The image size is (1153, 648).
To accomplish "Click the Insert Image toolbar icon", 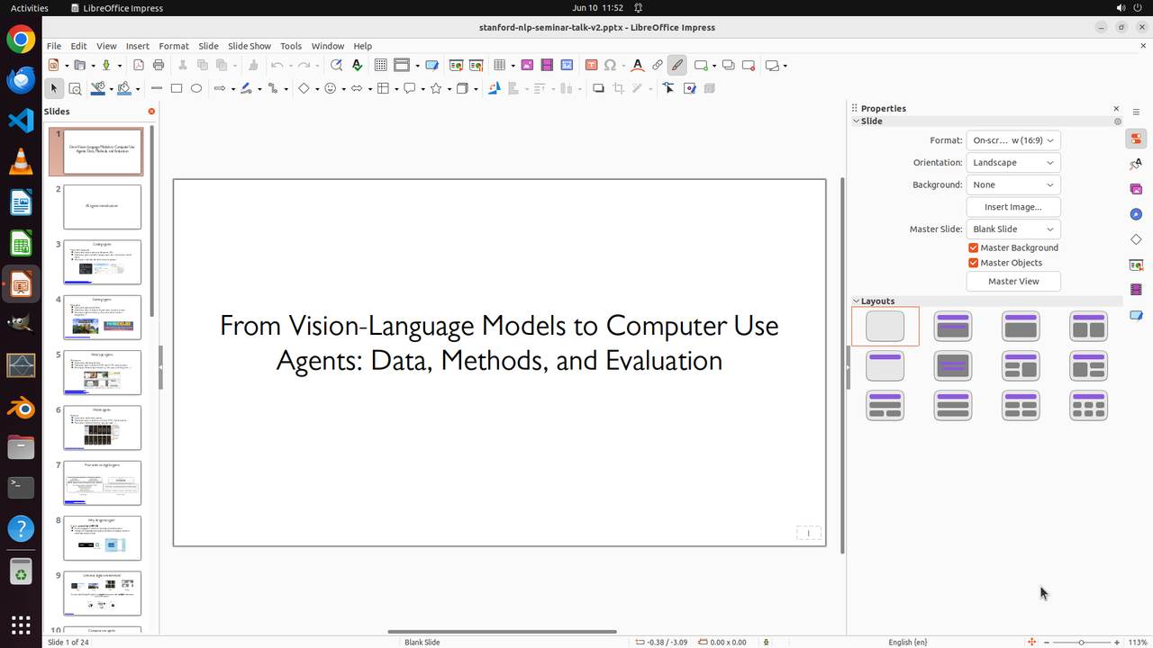I will click(x=527, y=65).
